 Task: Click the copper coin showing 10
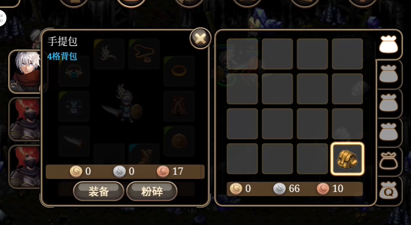[x=323, y=189]
